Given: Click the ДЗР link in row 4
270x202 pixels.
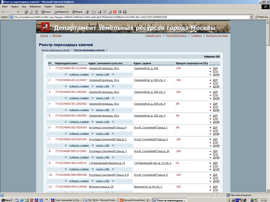Looking at the screenshot, I should pos(215,104).
